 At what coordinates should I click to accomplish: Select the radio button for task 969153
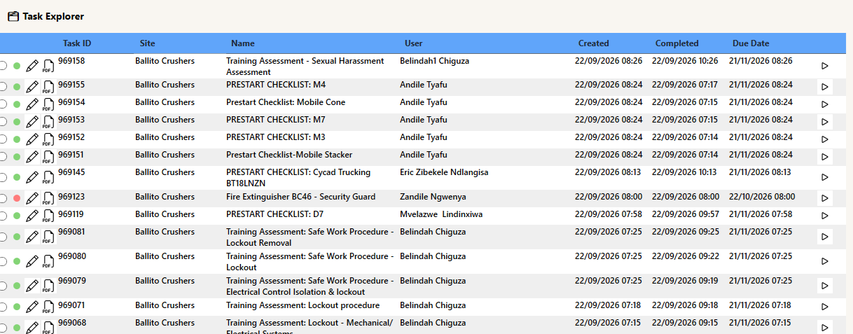click(3, 122)
